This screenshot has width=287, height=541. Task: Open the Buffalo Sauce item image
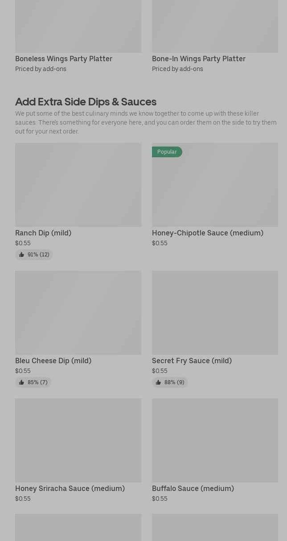(x=215, y=440)
